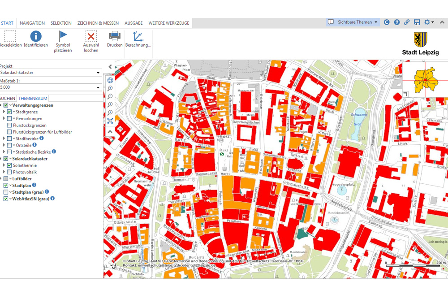Click the save diskette icon
The image size is (448, 299).
tap(417, 22)
